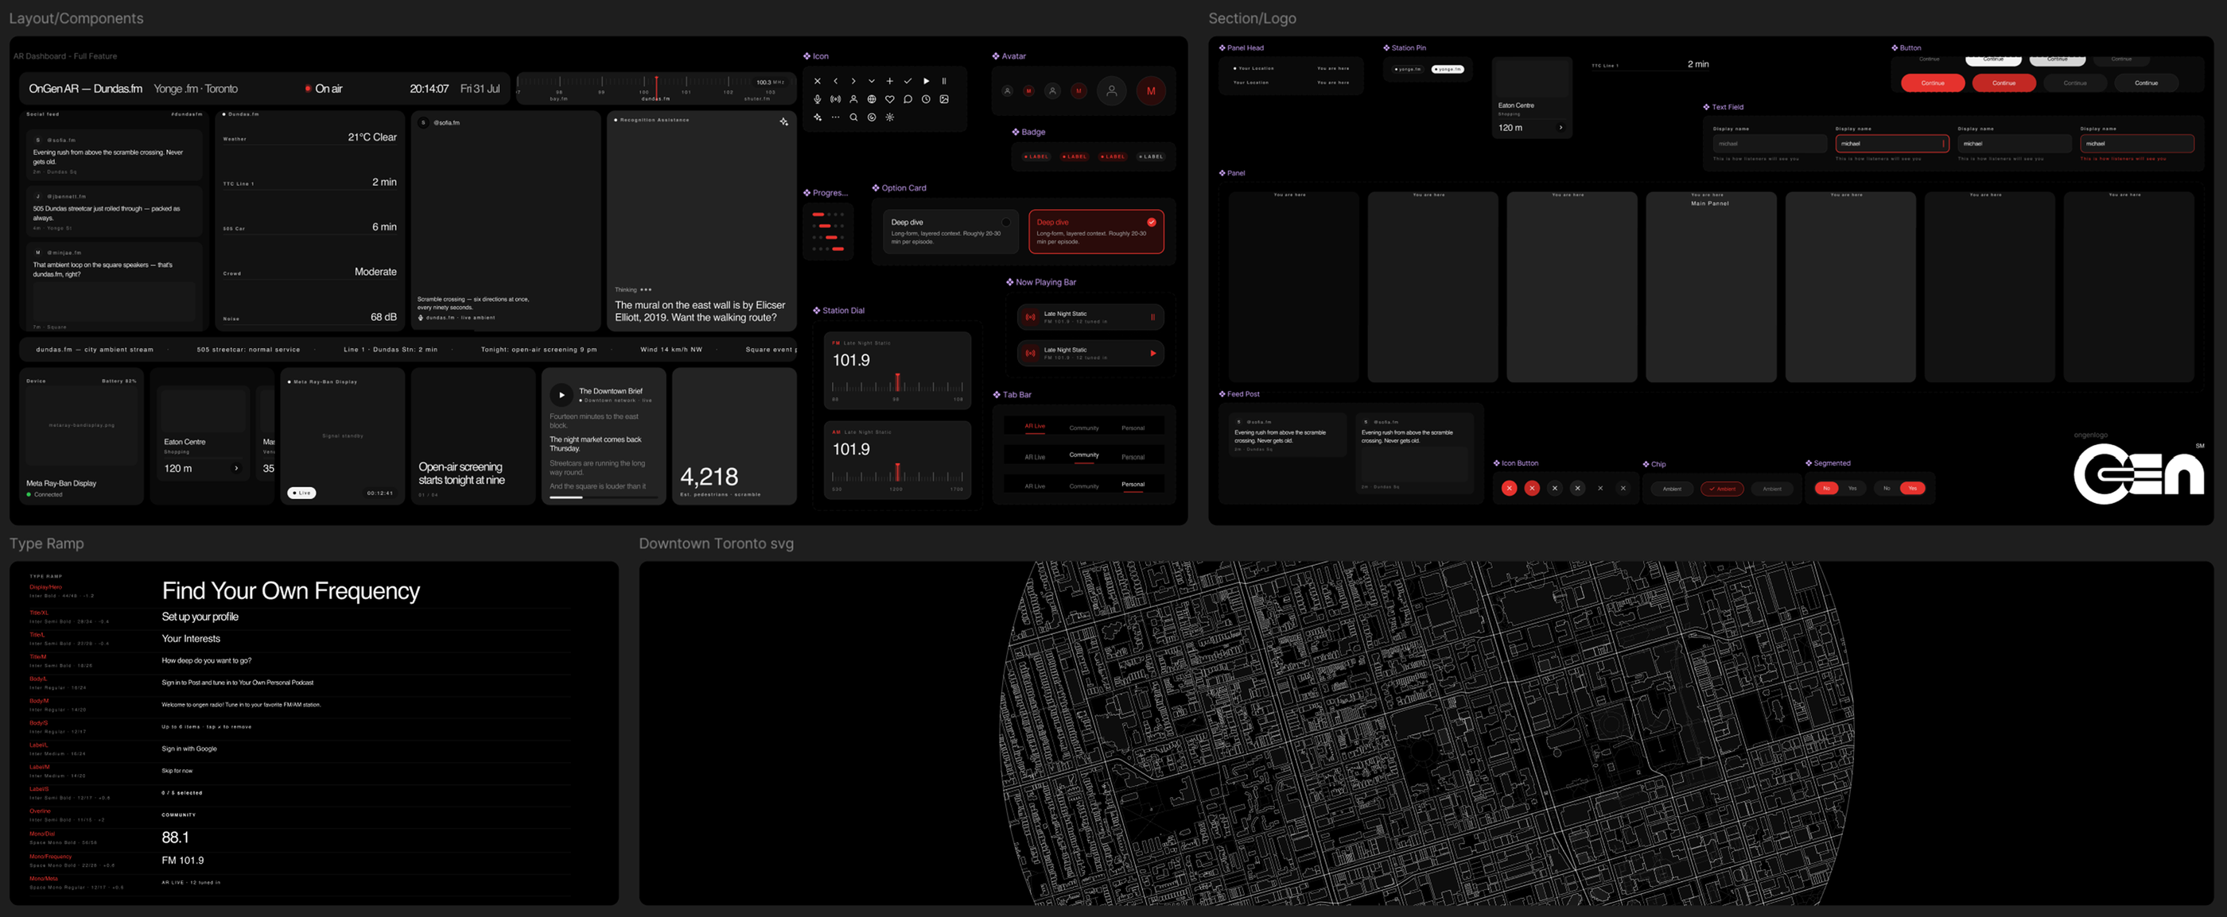Click the image picture icon in the Icon grid
This screenshot has height=917, width=2227.
(x=944, y=99)
